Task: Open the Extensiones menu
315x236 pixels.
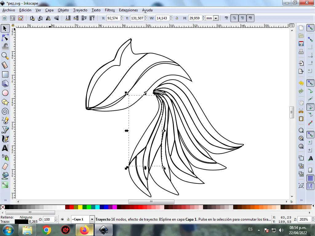Action: (128, 10)
